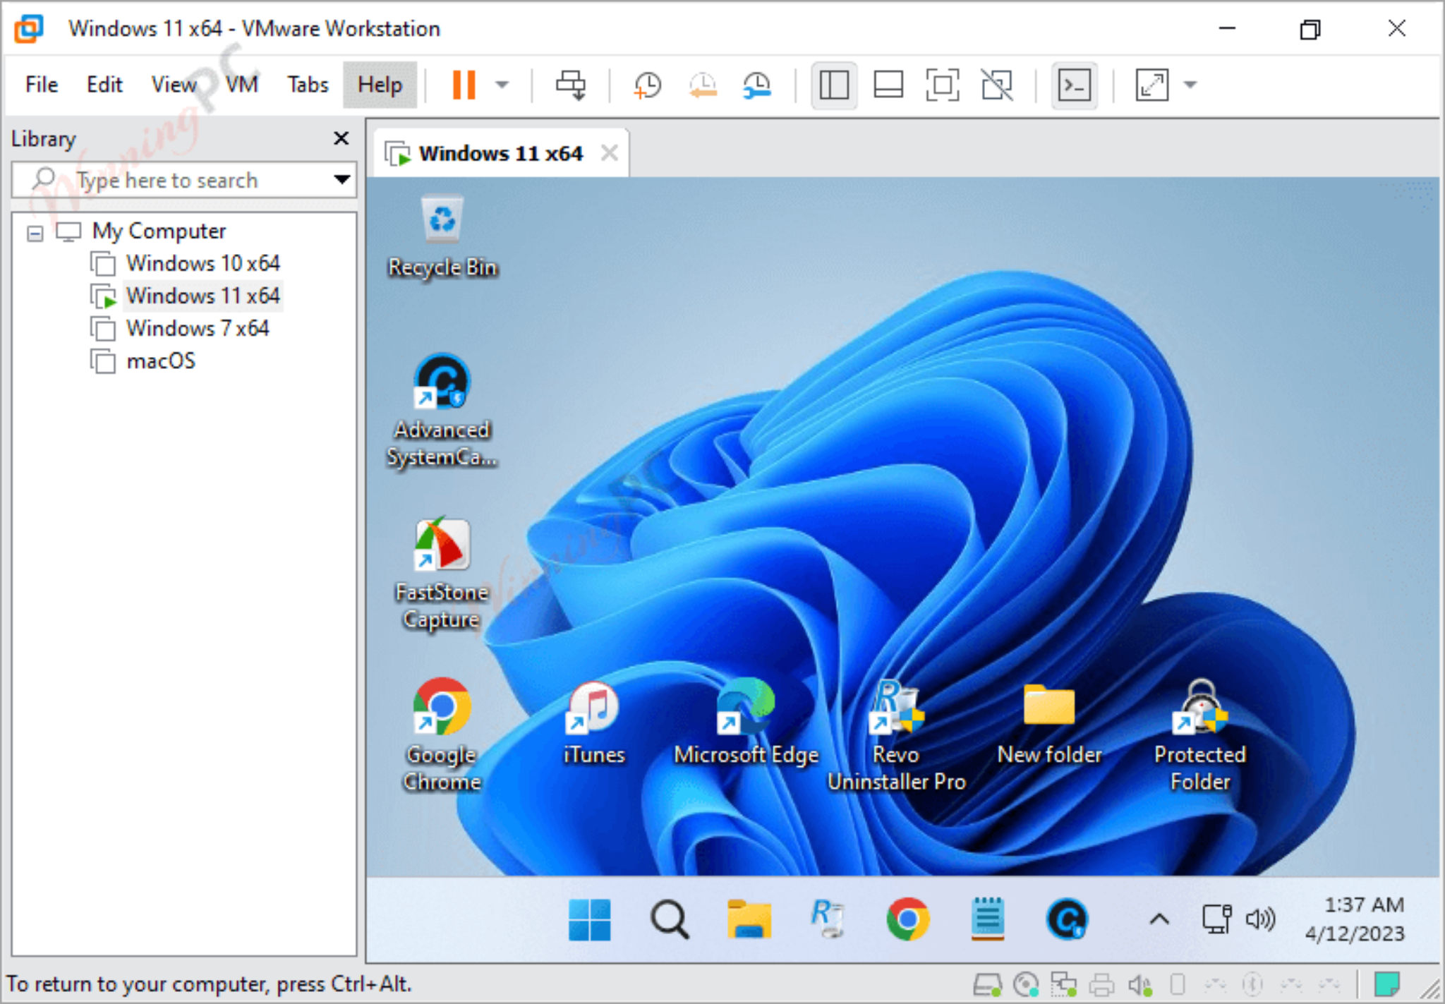Screen dimensions: 1445x1004
Task: Toggle the sound card device in status bar
Action: 1139,984
